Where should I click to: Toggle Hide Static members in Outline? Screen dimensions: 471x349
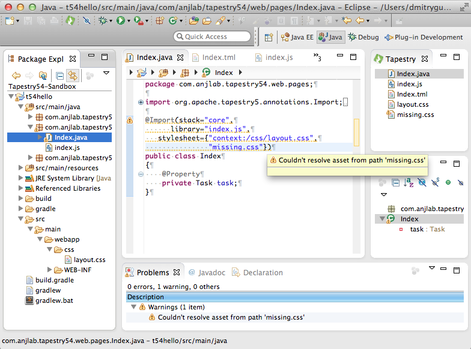[435, 182]
